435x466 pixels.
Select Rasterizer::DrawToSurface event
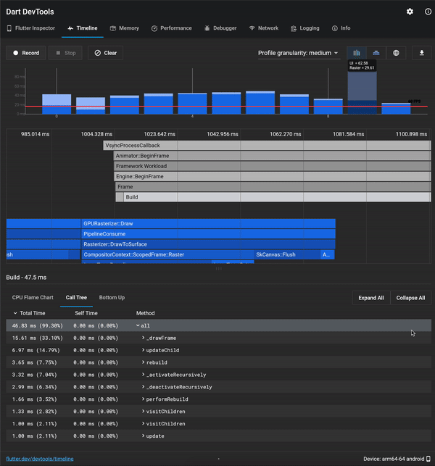(x=208, y=244)
